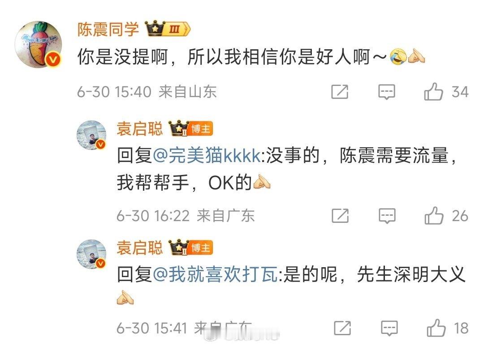Tap comment icon on the 15:41 reply
The height and width of the screenshot is (346, 484).
point(389,328)
